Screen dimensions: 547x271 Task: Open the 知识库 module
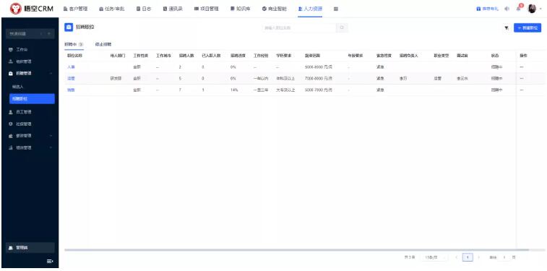pyautogui.click(x=241, y=9)
